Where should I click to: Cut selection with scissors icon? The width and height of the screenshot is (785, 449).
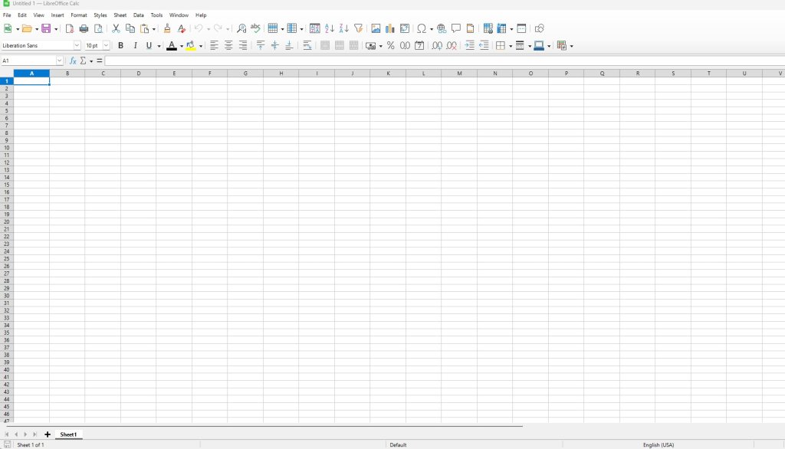pyautogui.click(x=116, y=28)
